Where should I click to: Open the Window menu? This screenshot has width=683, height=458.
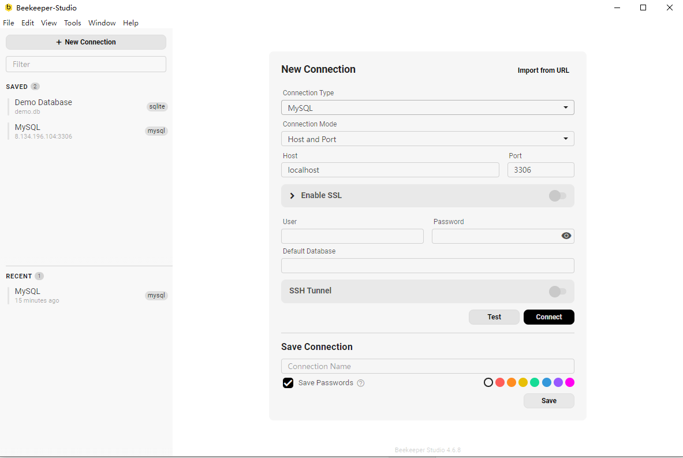tap(102, 23)
